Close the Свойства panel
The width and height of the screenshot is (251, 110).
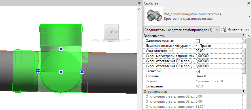(249, 3)
